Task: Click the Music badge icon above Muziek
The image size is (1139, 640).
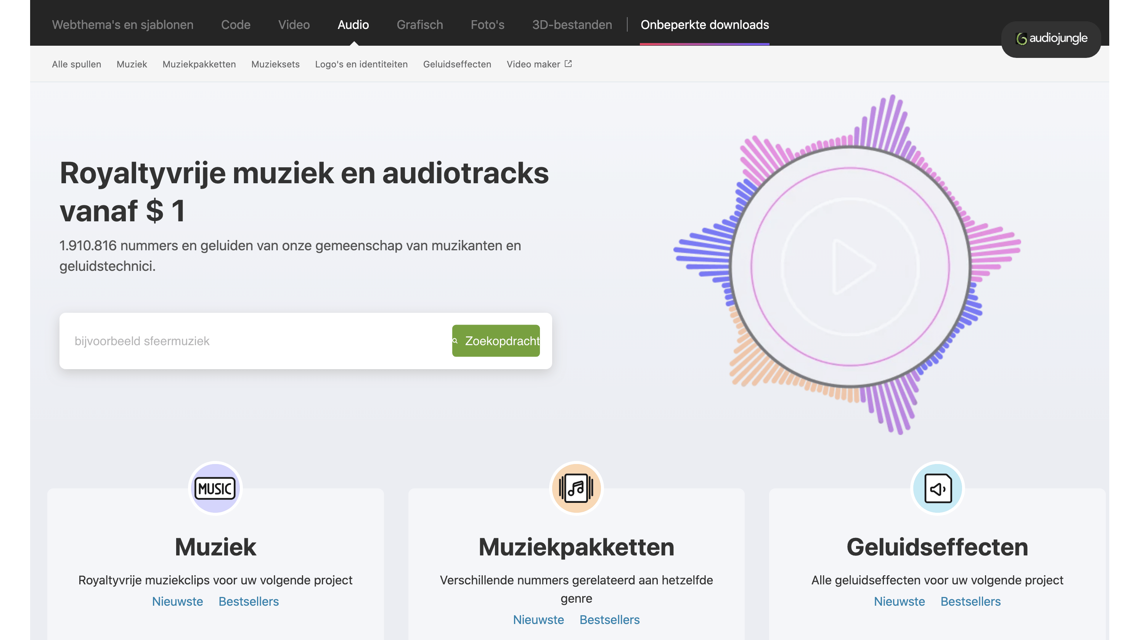Action: [215, 488]
